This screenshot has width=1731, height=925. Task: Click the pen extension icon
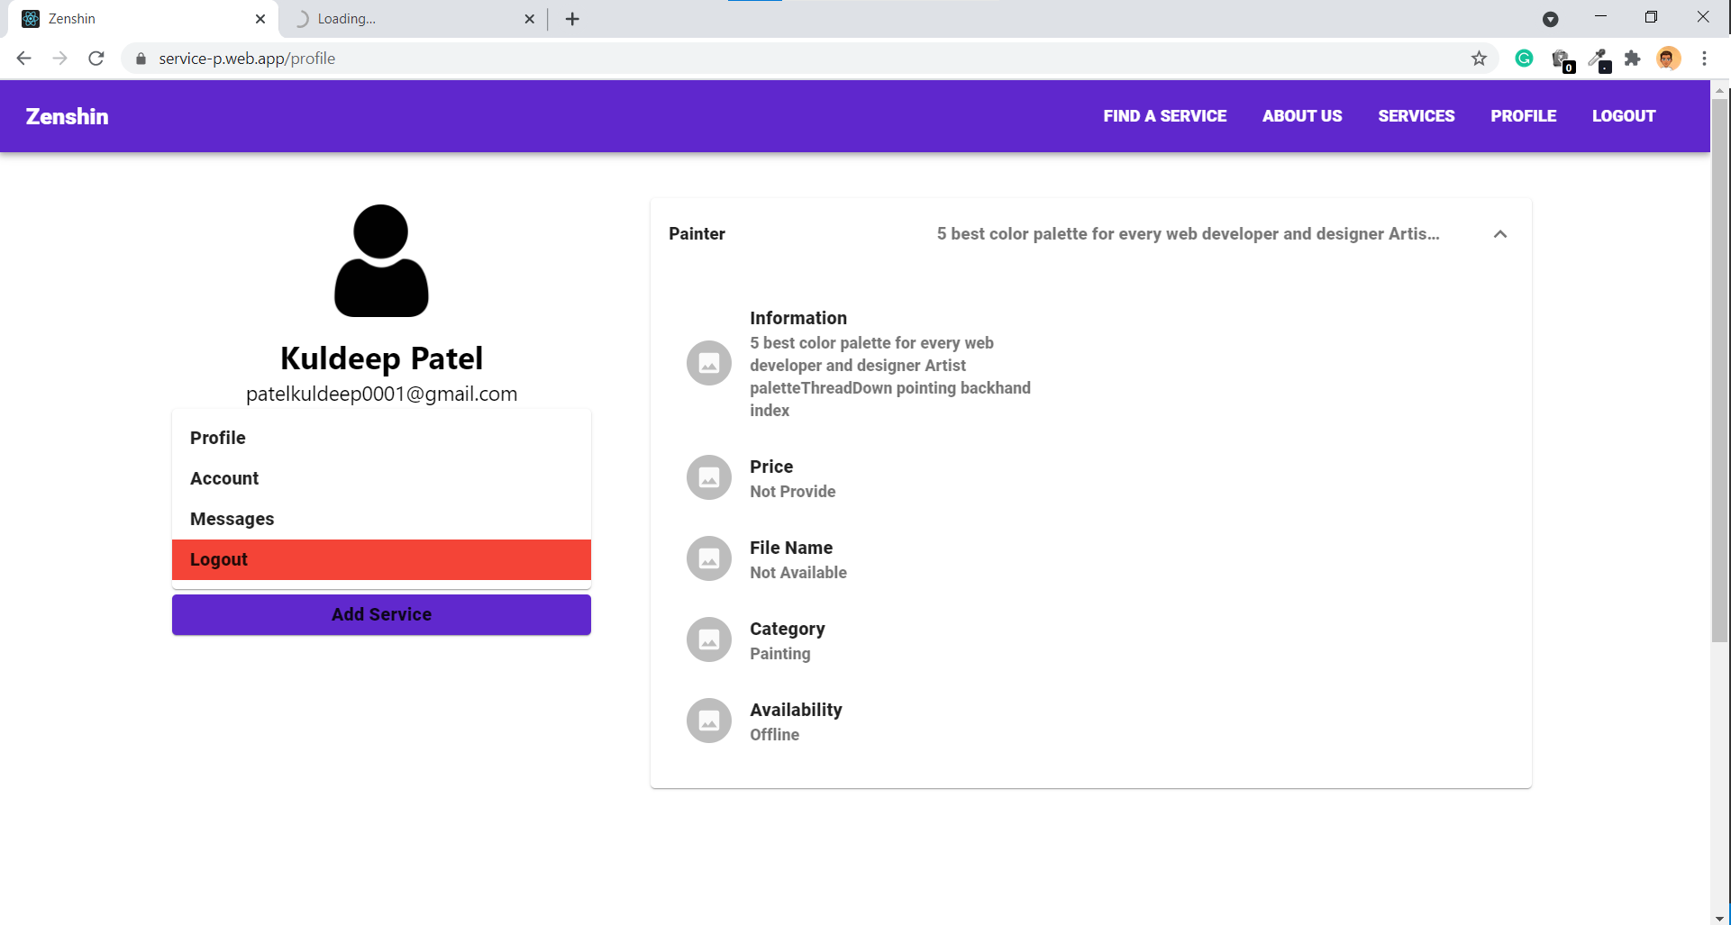click(1599, 60)
